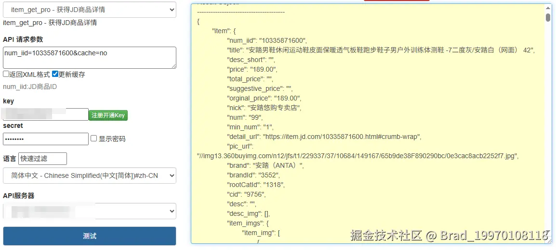Click the nick value 安踏悠购专卖店
Screen dimensions: 556x250
point(274,108)
